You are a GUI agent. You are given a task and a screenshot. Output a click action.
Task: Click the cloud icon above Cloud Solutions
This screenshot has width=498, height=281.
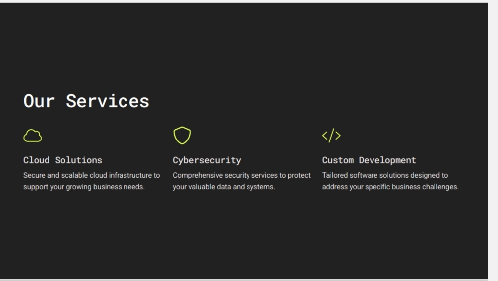(x=33, y=136)
